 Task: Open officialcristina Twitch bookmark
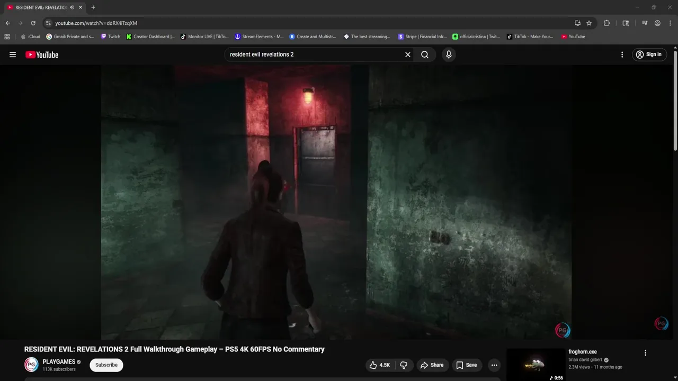coord(476,37)
